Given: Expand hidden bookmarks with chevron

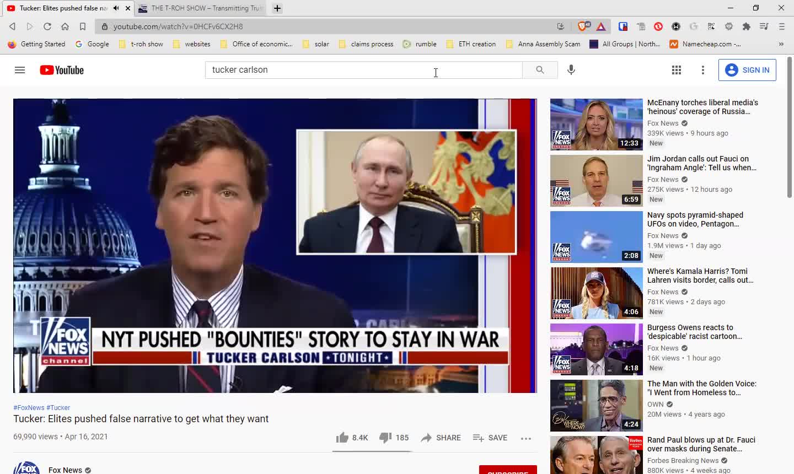Looking at the screenshot, I should (781, 44).
